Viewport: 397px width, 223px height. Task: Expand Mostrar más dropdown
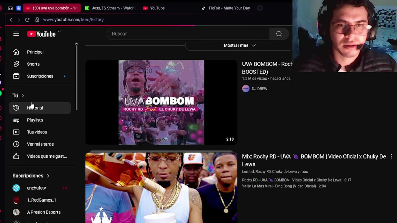pos(239,46)
